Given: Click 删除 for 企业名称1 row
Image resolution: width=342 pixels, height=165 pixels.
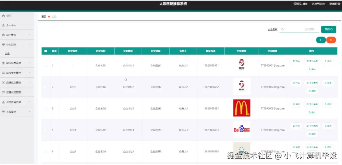Looking at the screenshot, I should pos(312,69).
